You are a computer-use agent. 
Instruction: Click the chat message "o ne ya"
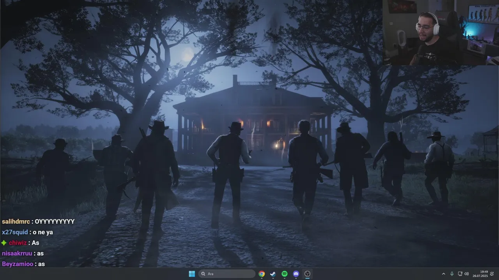[43, 232]
